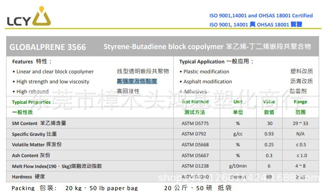Click the 范围 column header
Image resolution: width=330 pixels, height=191 pixels.
tap(300, 112)
